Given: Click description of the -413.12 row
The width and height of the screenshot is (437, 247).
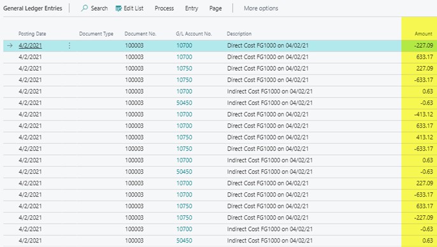Looking at the screenshot, I should [268, 114].
